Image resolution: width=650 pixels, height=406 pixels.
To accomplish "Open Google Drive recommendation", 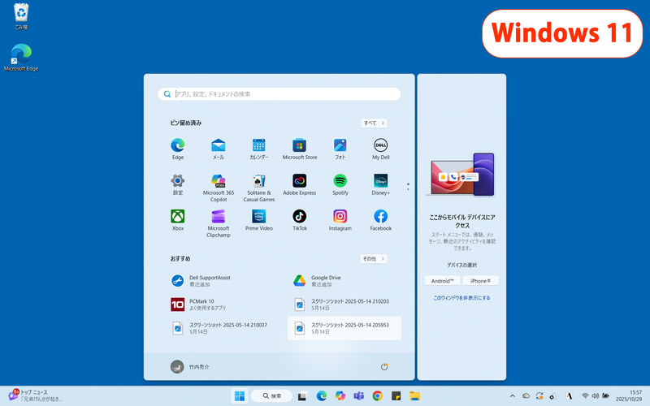I will coord(344,281).
